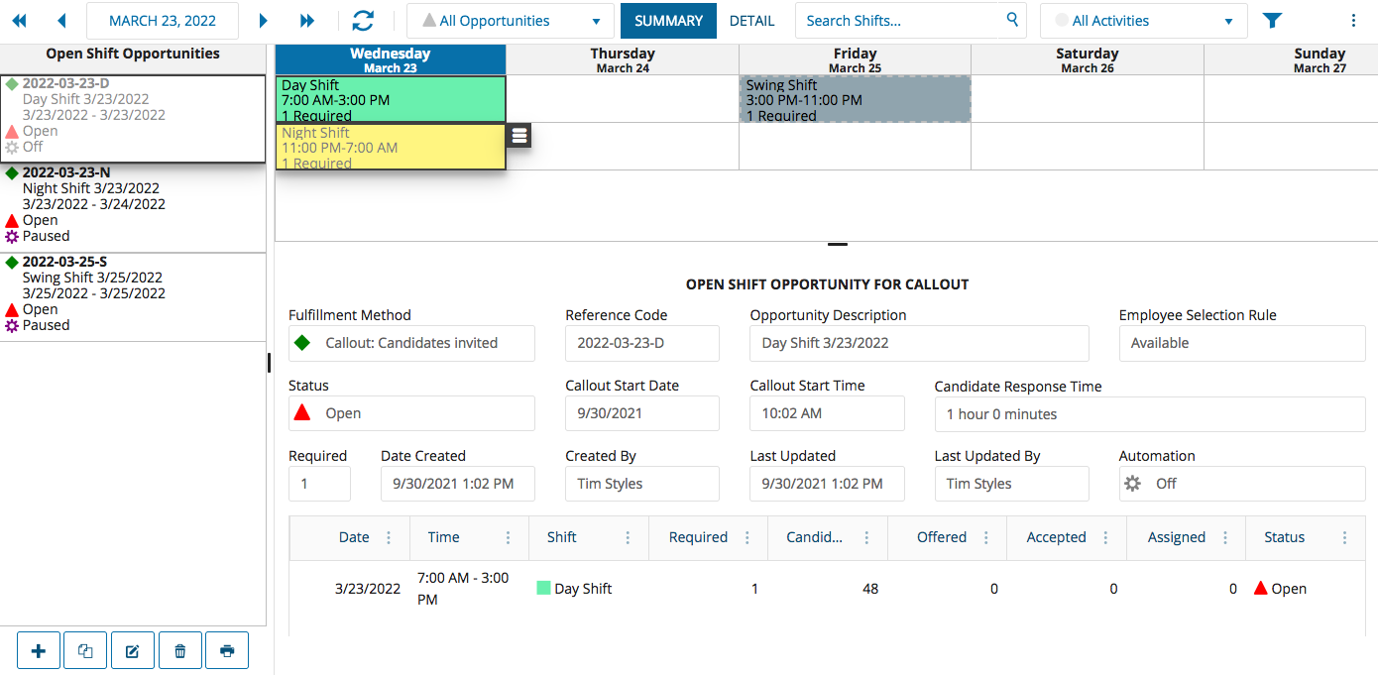Jump back a week with double-left arrows
Viewport: 1378px width, 675px height.
[19, 21]
